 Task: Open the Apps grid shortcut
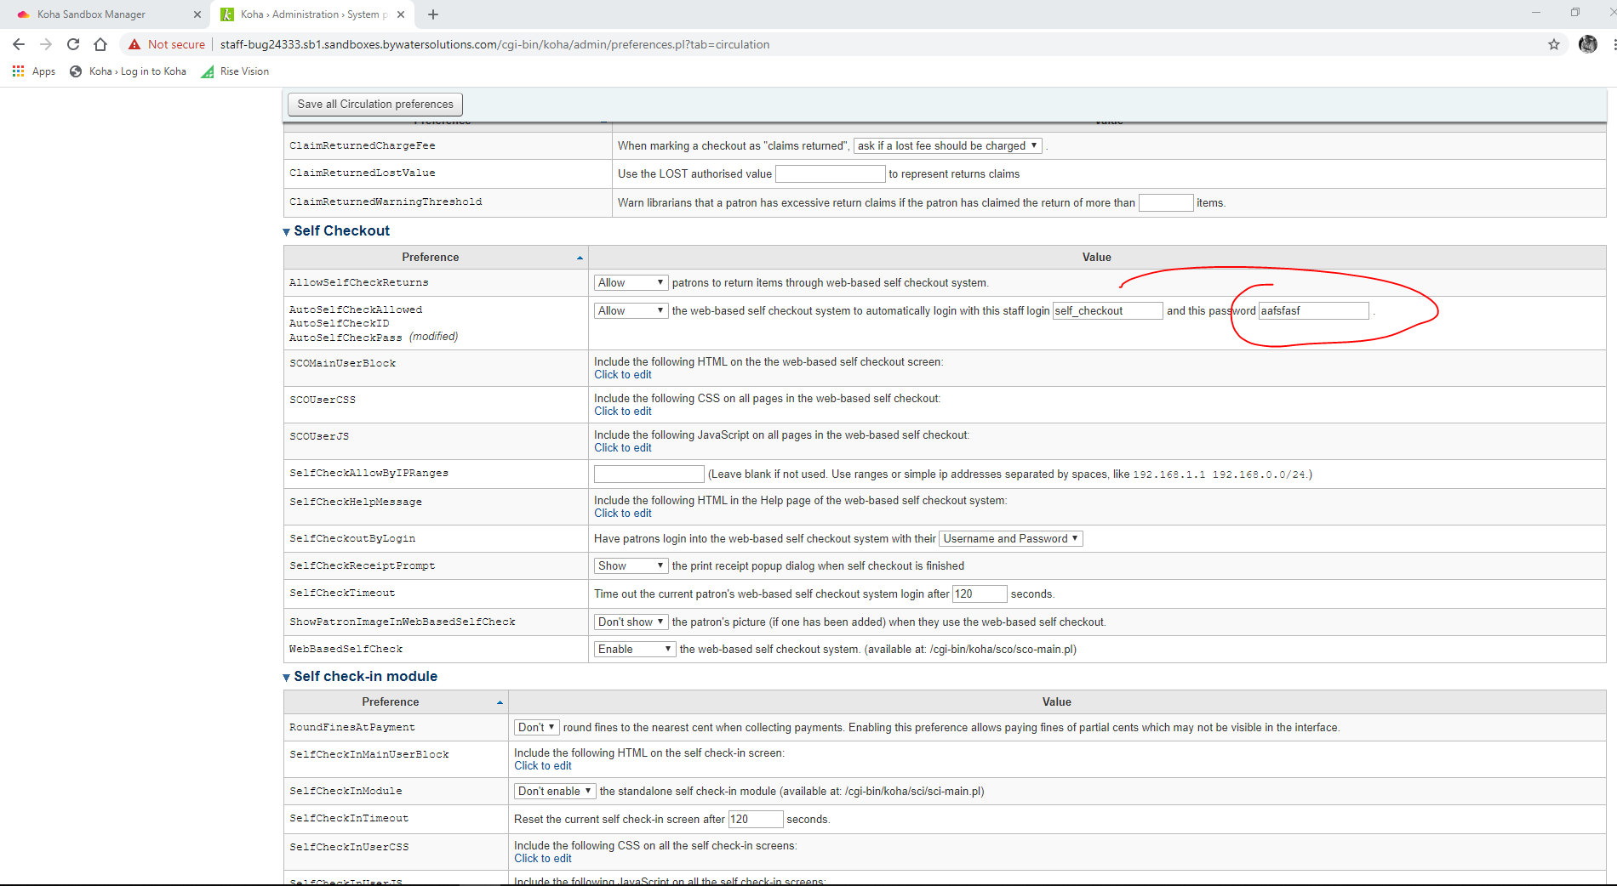[34, 71]
